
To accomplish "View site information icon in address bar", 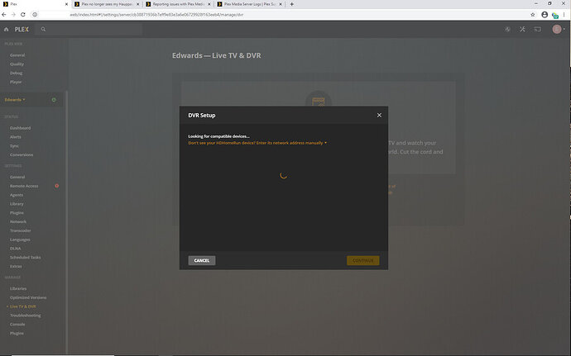I will [35, 15].
